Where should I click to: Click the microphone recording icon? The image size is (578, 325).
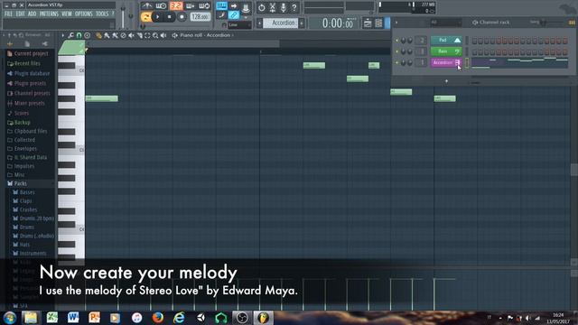pyautogui.click(x=283, y=7)
